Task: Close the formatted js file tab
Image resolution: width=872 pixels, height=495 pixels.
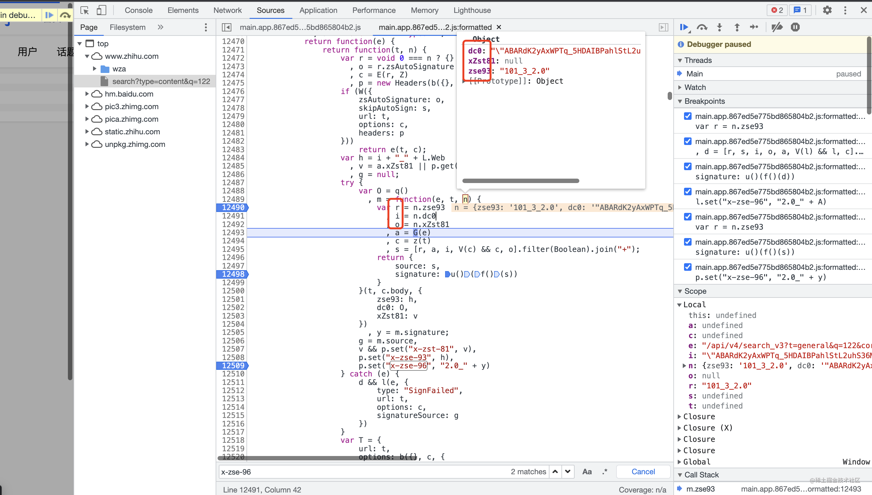Action: 499,27
